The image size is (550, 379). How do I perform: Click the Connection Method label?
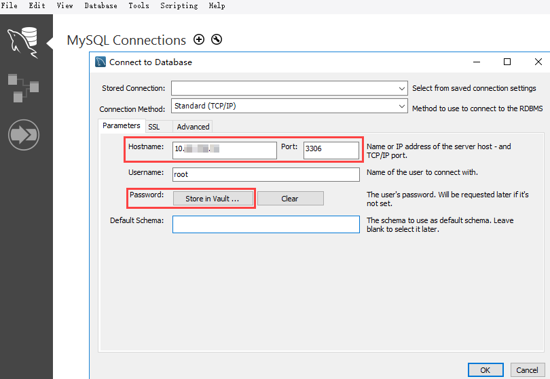pos(132,109)
